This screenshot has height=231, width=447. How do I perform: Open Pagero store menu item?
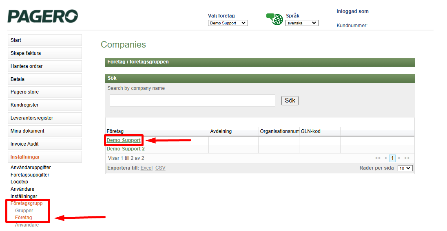point(45,92)
